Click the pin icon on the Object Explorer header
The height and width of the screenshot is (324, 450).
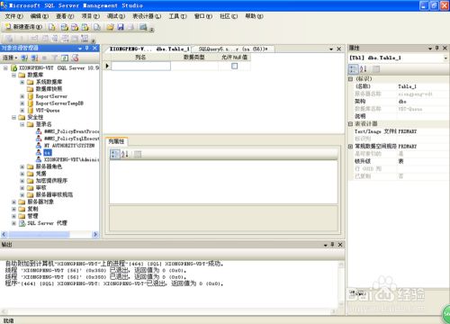(x=87, y=48)
